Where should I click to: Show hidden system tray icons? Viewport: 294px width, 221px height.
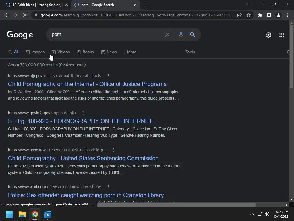pos(252,214)
